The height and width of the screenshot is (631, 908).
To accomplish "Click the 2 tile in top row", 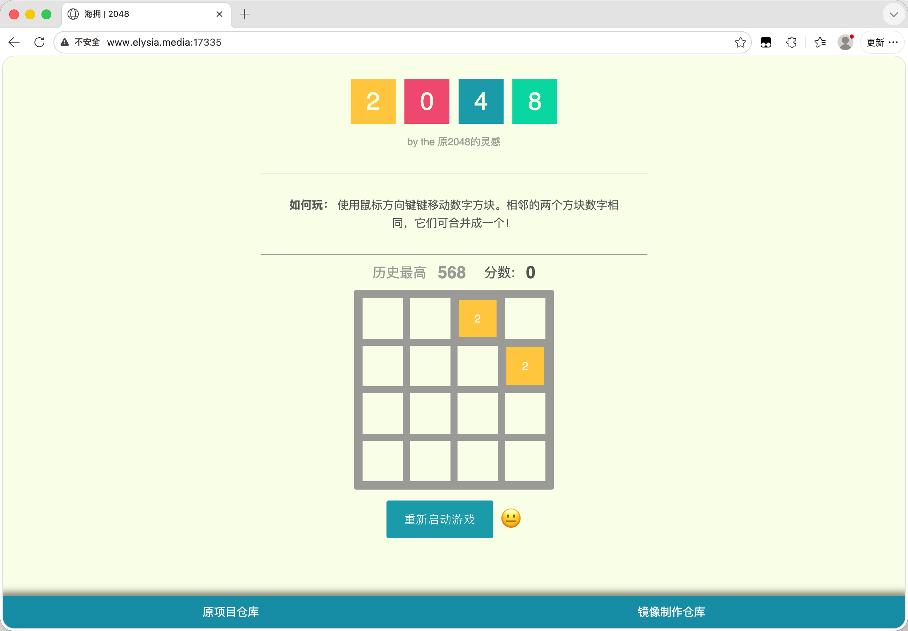I will pos(478,318).
